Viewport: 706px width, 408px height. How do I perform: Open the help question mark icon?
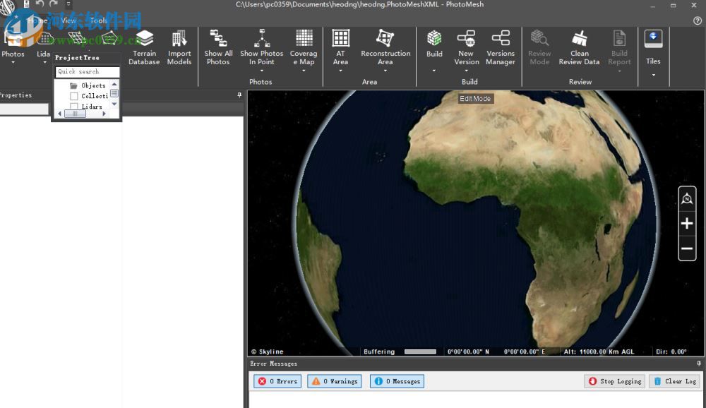click(x=698, y=20)
